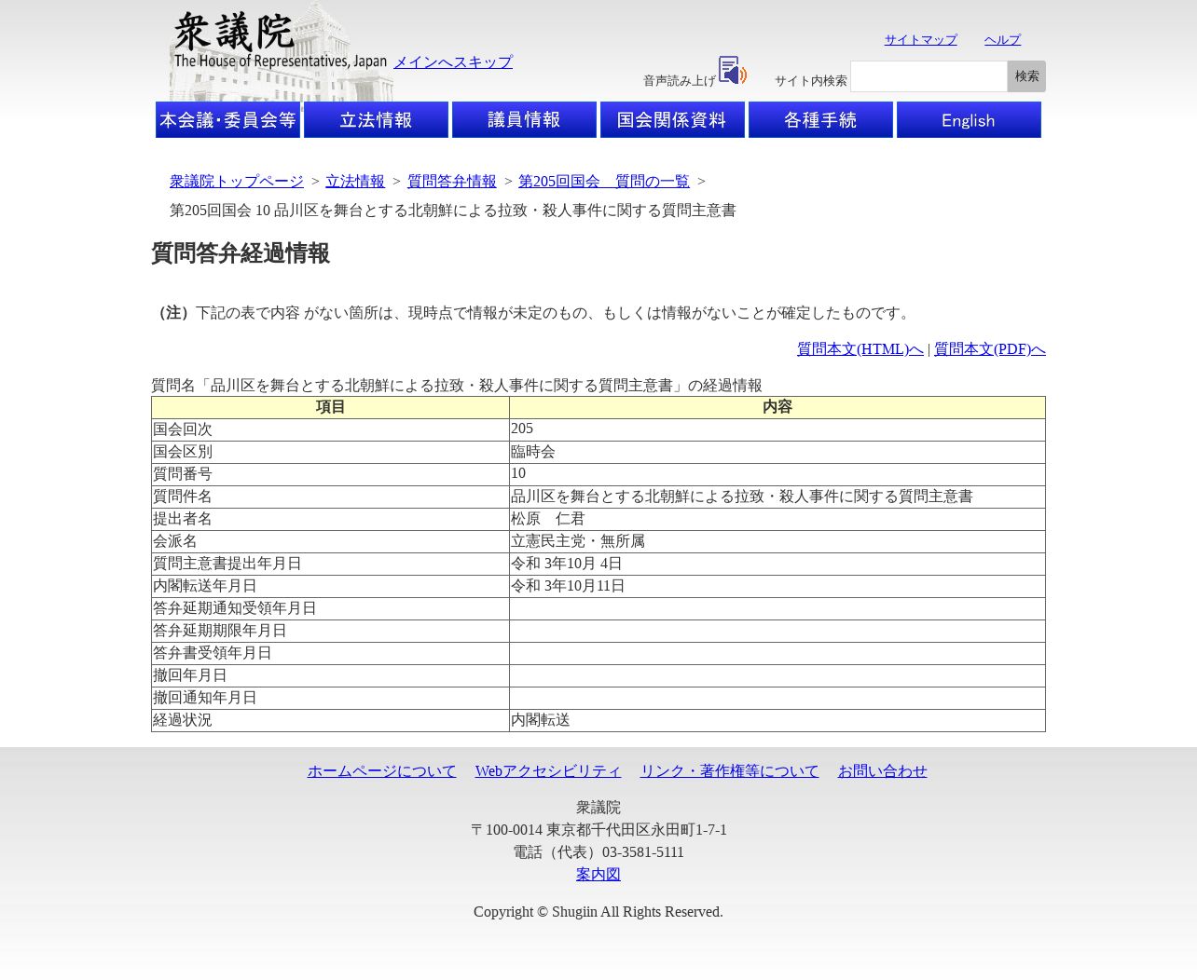1197x980 pixels.
Task: Select the question title cell in the 質問件名 row
Action: pos(777,497)
